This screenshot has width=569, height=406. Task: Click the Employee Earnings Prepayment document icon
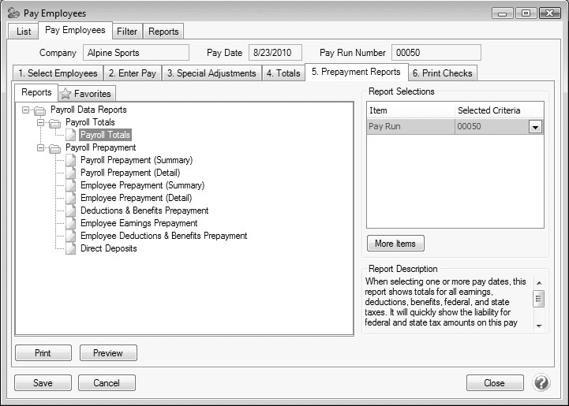(x=71, y=223)
